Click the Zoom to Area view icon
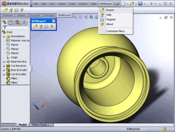 point(80,17)
